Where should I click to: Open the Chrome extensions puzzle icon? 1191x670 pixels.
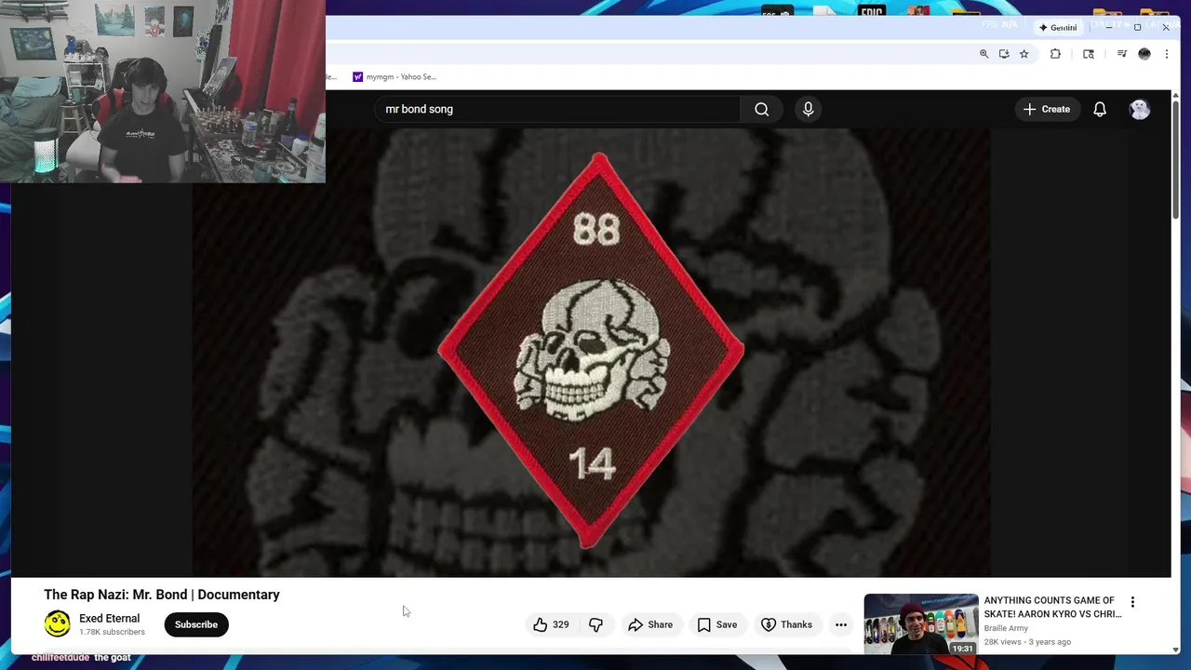(x=1055, y=54)
